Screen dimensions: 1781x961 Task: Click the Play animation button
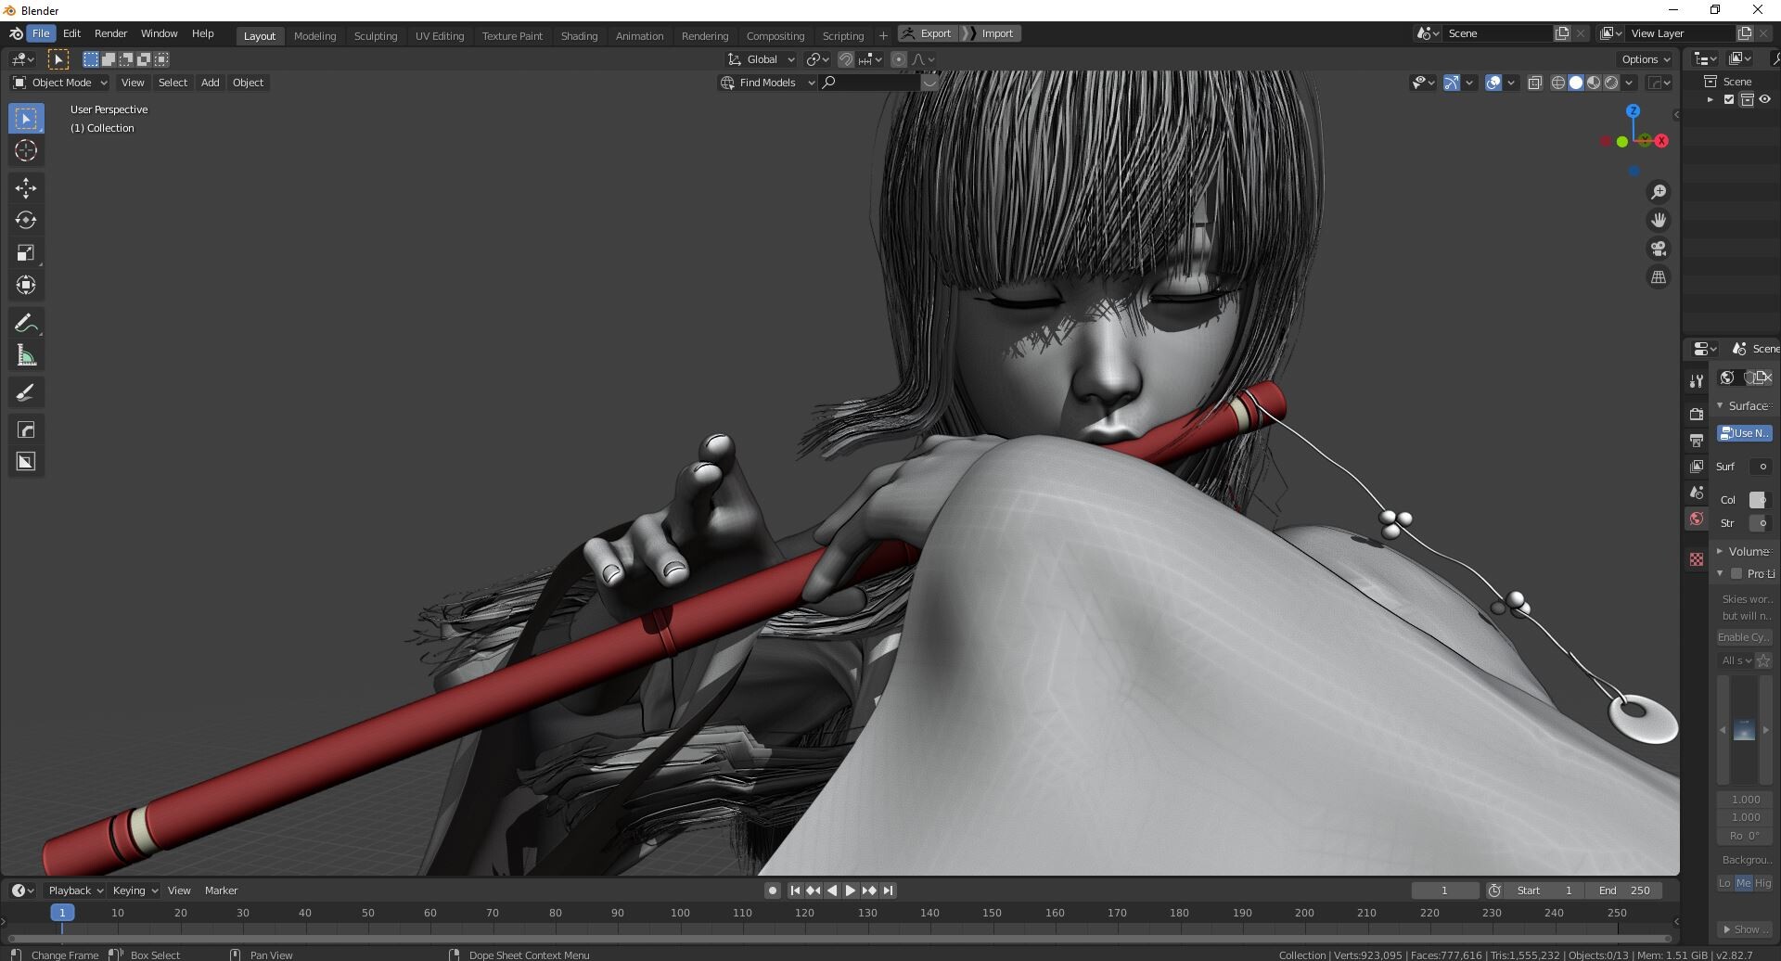[851, 891]
